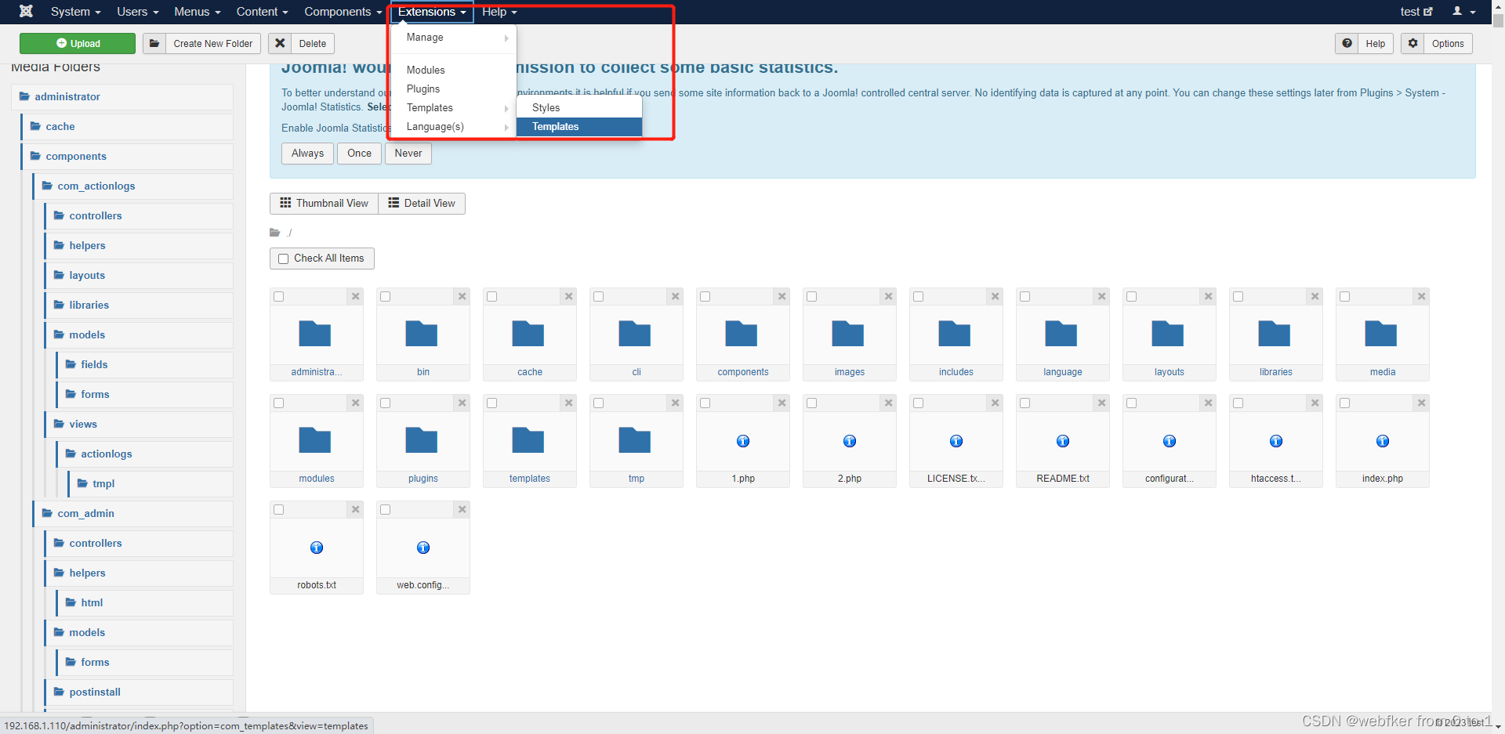Screen dimensions: 1505x734
Task: Click the Always statistics button
Action: (x=307, y=154)
